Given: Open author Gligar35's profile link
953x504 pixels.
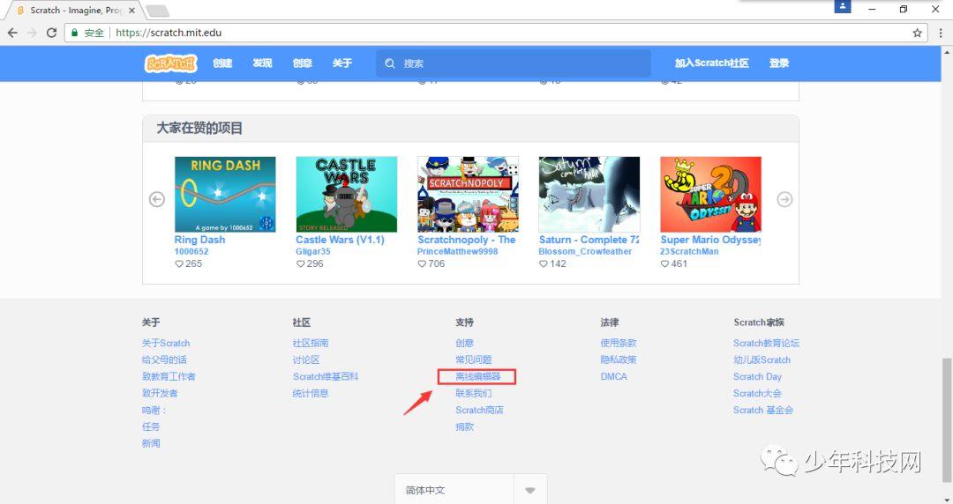Looking at the screenshot, I should pyautogui.click(x=313, y=251).
